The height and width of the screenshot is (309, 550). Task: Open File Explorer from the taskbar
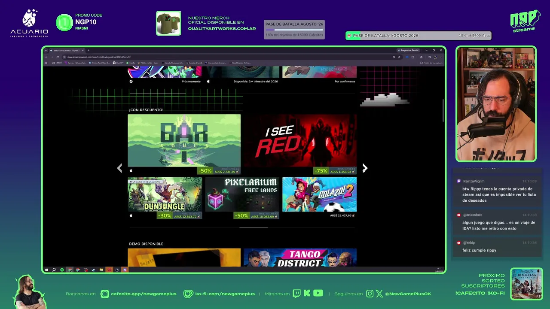101,270
